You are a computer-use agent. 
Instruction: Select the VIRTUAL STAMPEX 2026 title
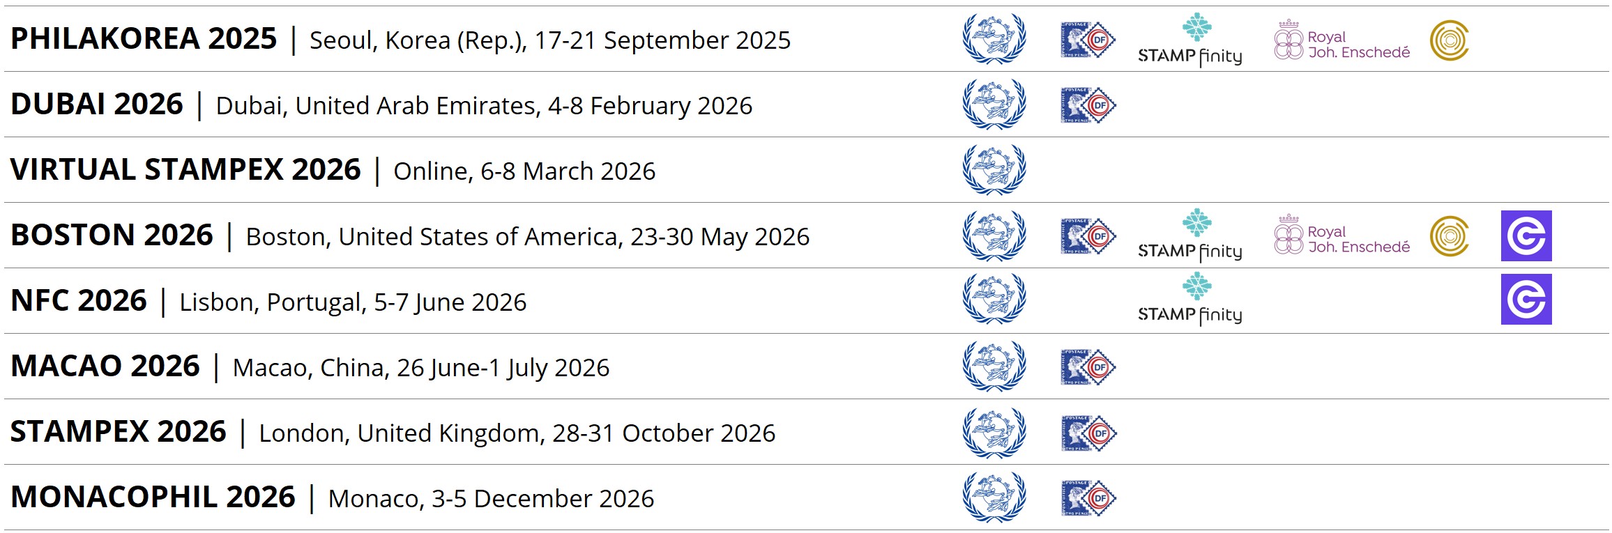(x=185, y=170)
